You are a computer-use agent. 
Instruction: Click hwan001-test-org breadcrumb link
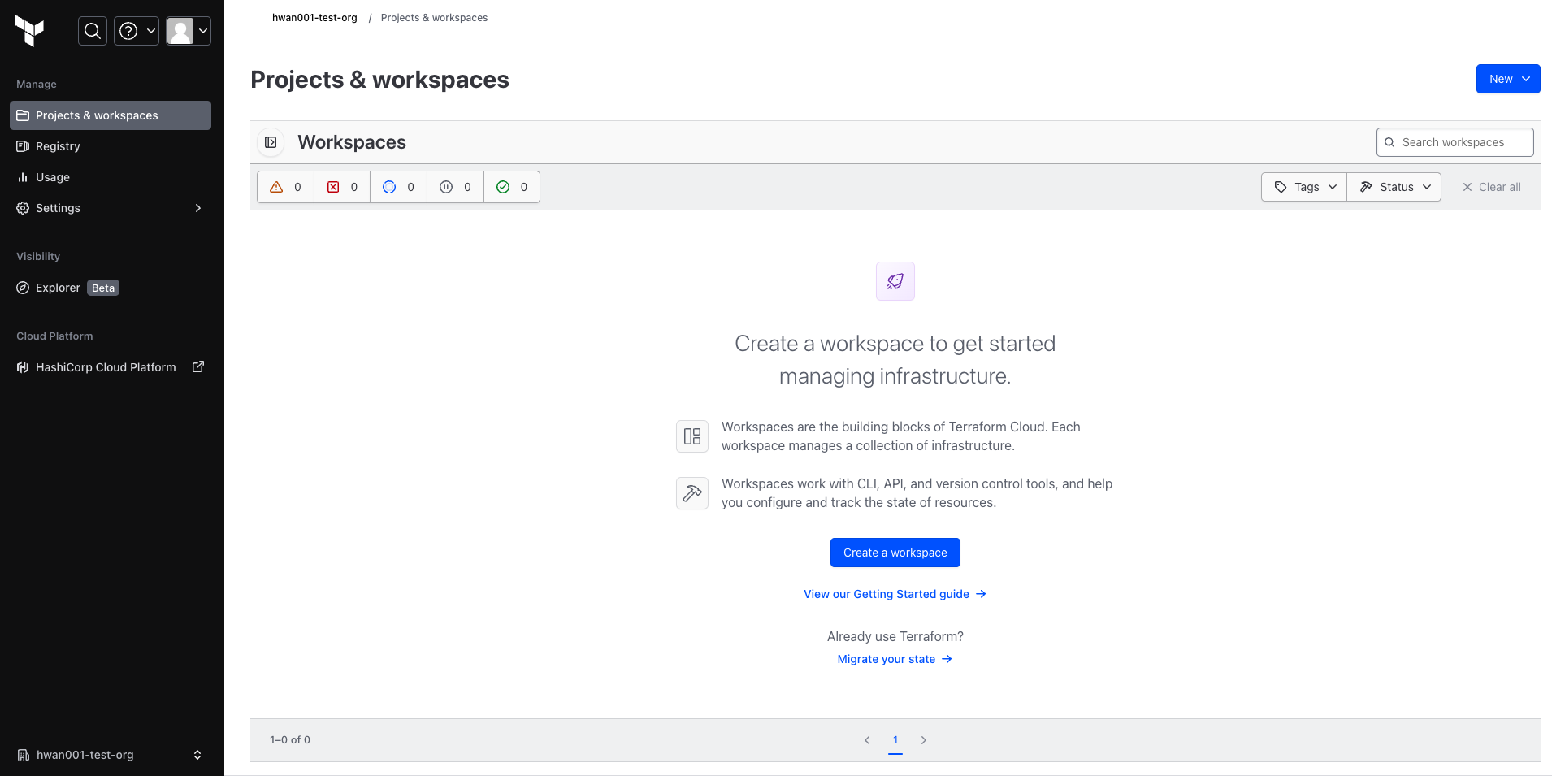point(314,18)
